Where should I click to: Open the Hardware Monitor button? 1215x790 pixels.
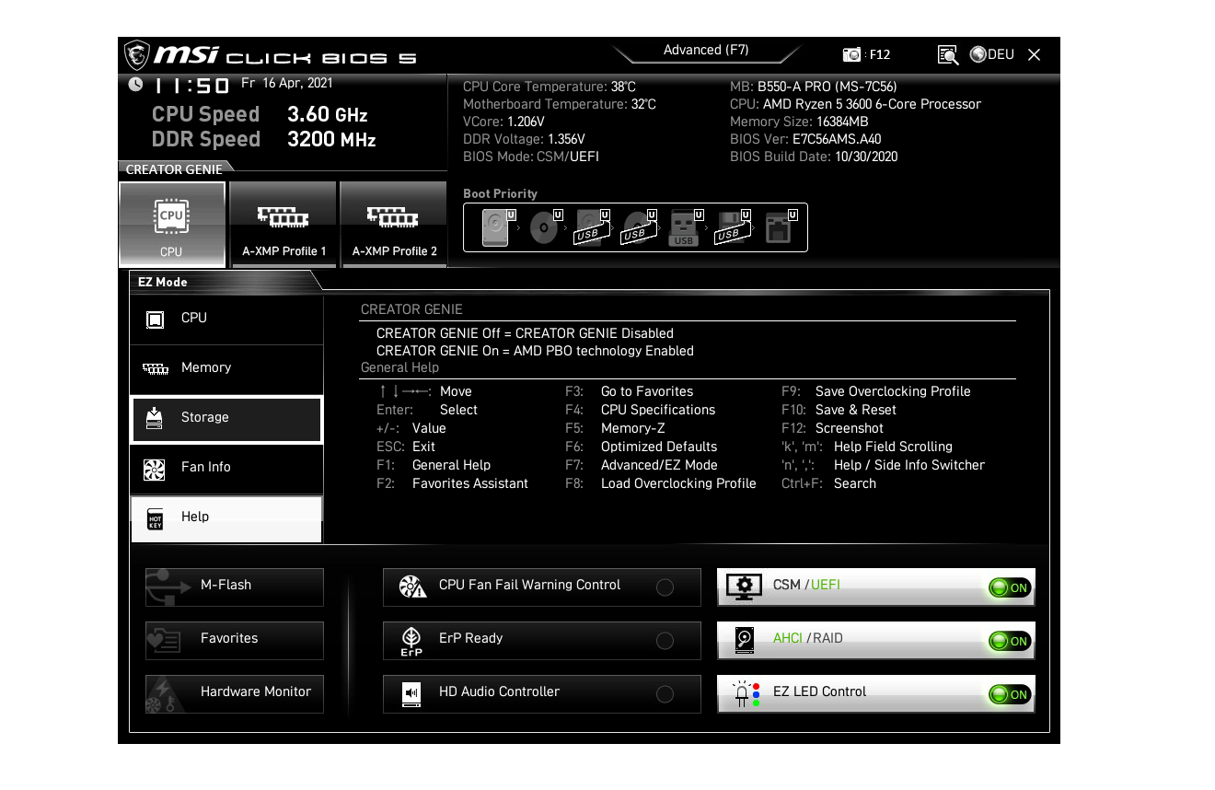click(235, 693)
